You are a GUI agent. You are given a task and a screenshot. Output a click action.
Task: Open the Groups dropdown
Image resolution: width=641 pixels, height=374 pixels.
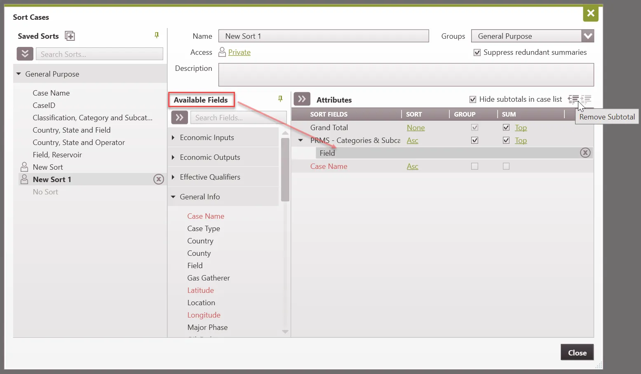tap(587, 36)
